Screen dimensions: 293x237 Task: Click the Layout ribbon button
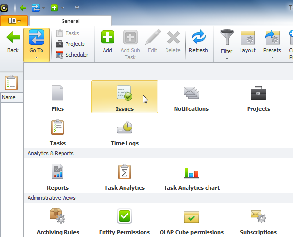tap(248, 43)
